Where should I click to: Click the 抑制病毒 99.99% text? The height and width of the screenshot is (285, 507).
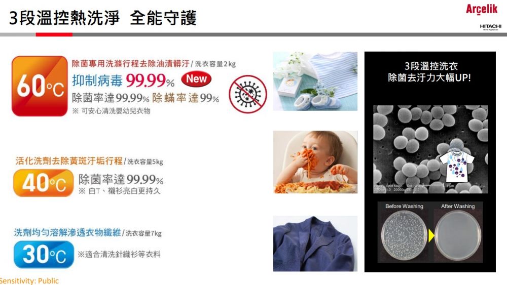tap(123, 80)
